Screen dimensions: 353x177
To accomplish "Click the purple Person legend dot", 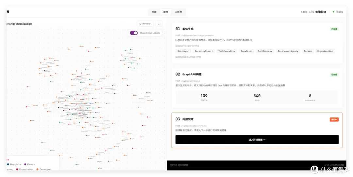I will (x=25, y=164).
